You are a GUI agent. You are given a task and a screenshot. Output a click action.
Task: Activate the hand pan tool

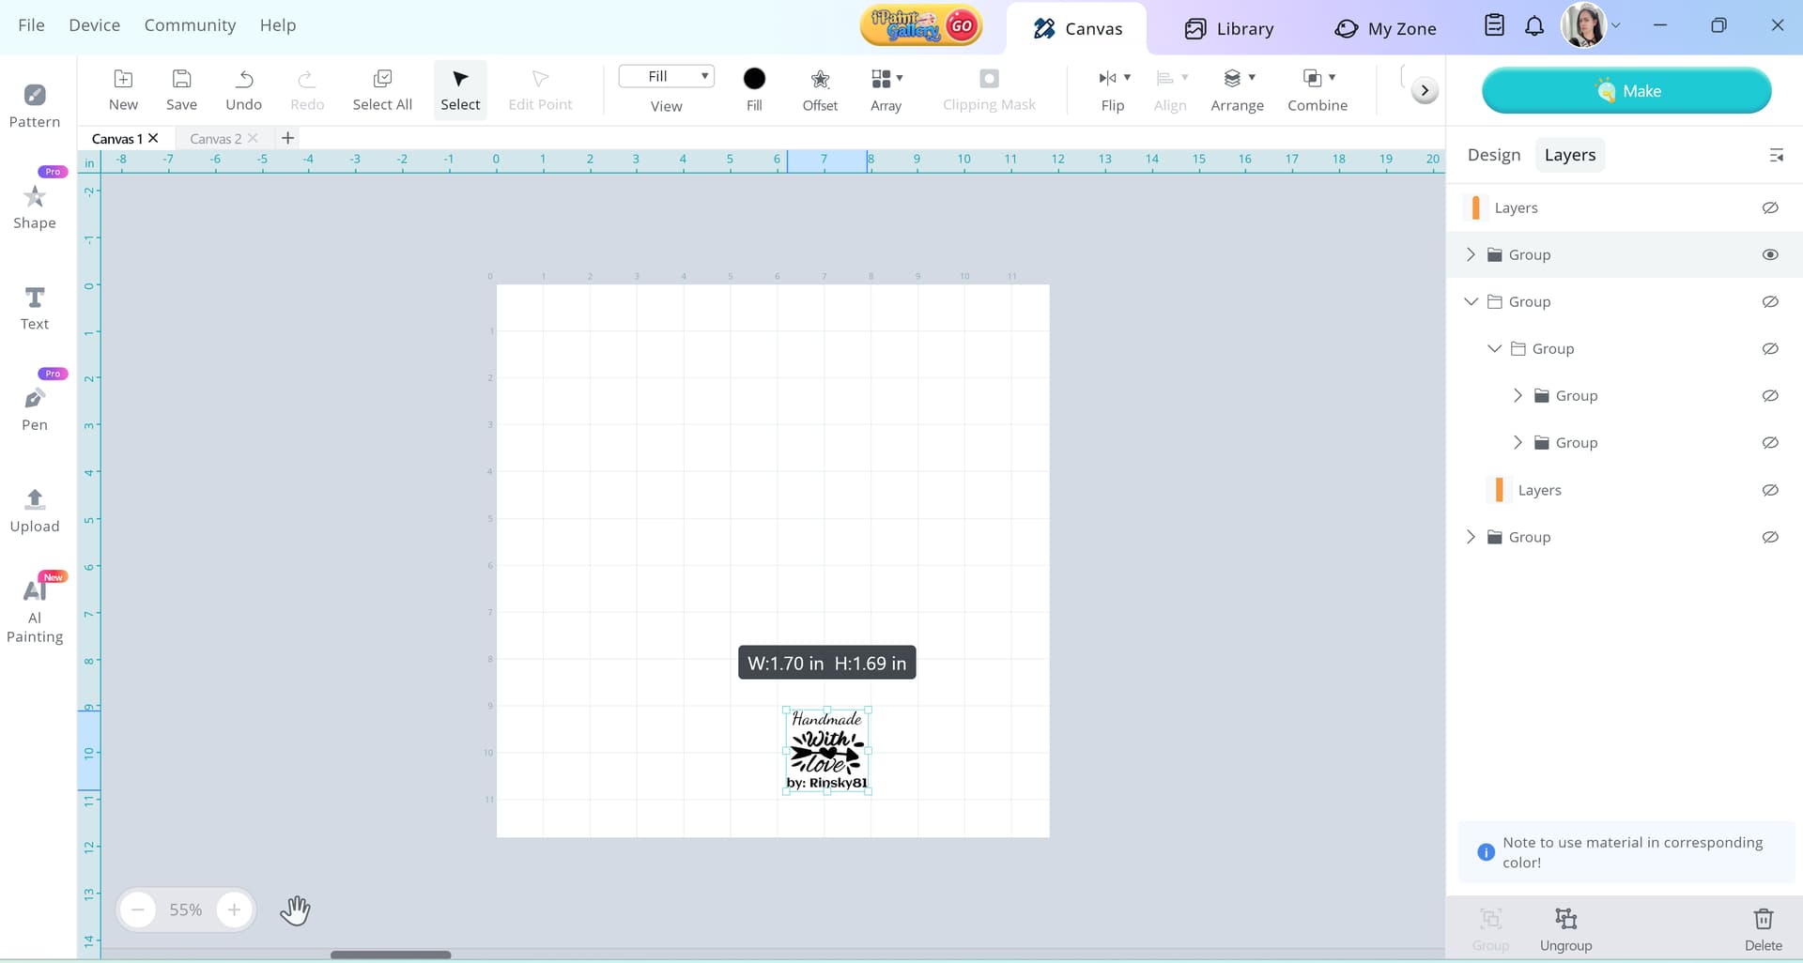tap(295, 909)
